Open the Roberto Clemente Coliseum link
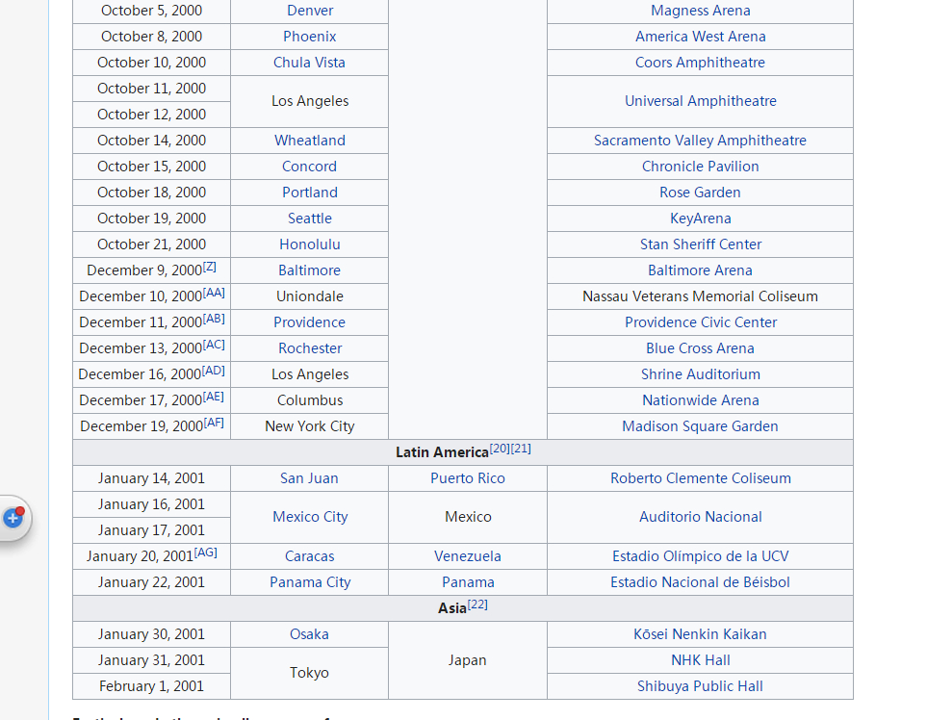 (x=701, y=478)
